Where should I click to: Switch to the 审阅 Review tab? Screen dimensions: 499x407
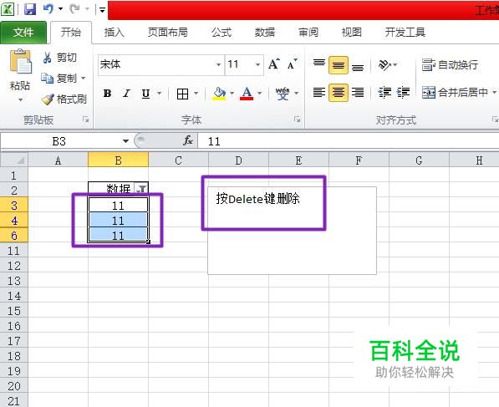308,33
